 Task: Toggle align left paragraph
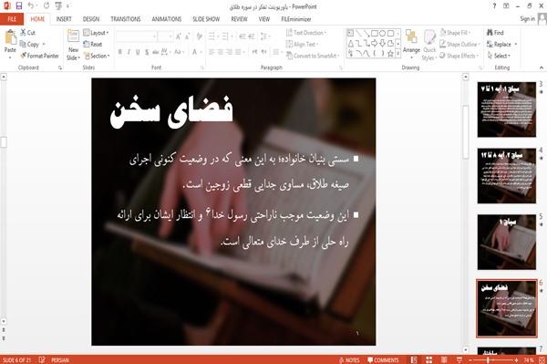[212, 52]
